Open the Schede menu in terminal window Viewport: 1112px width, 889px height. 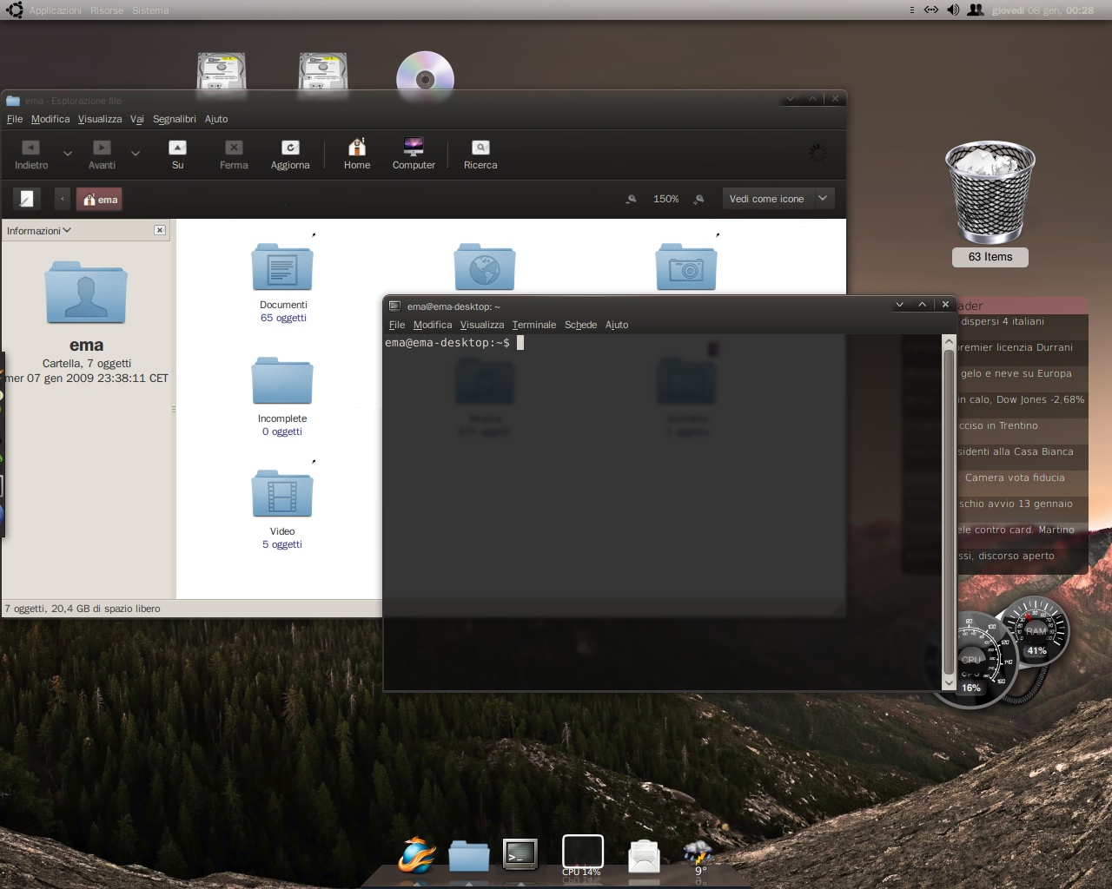coord(580,325)
